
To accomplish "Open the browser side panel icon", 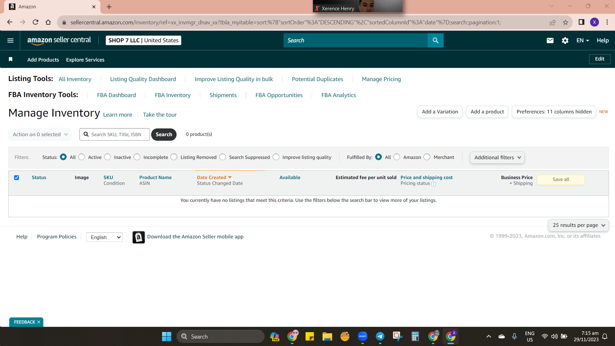I will [581, 22].
